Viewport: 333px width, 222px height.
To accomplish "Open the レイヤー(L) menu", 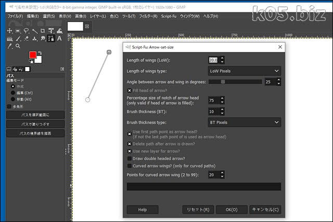I will 98,16.
